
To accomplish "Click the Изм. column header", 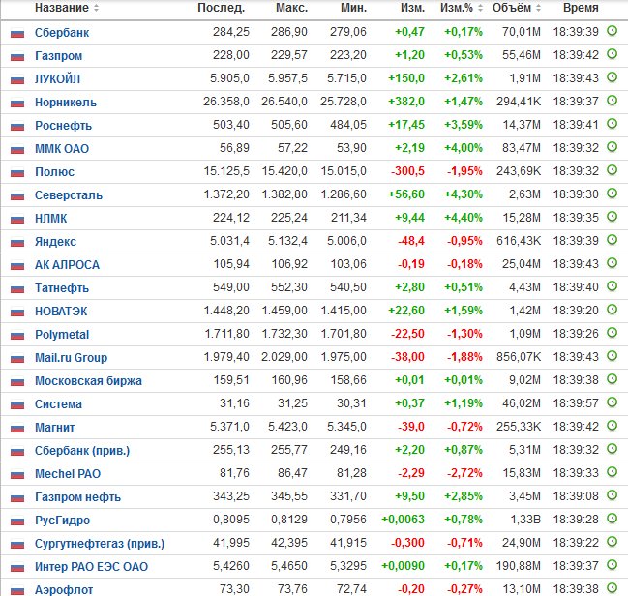I will [x=412, y=8].
